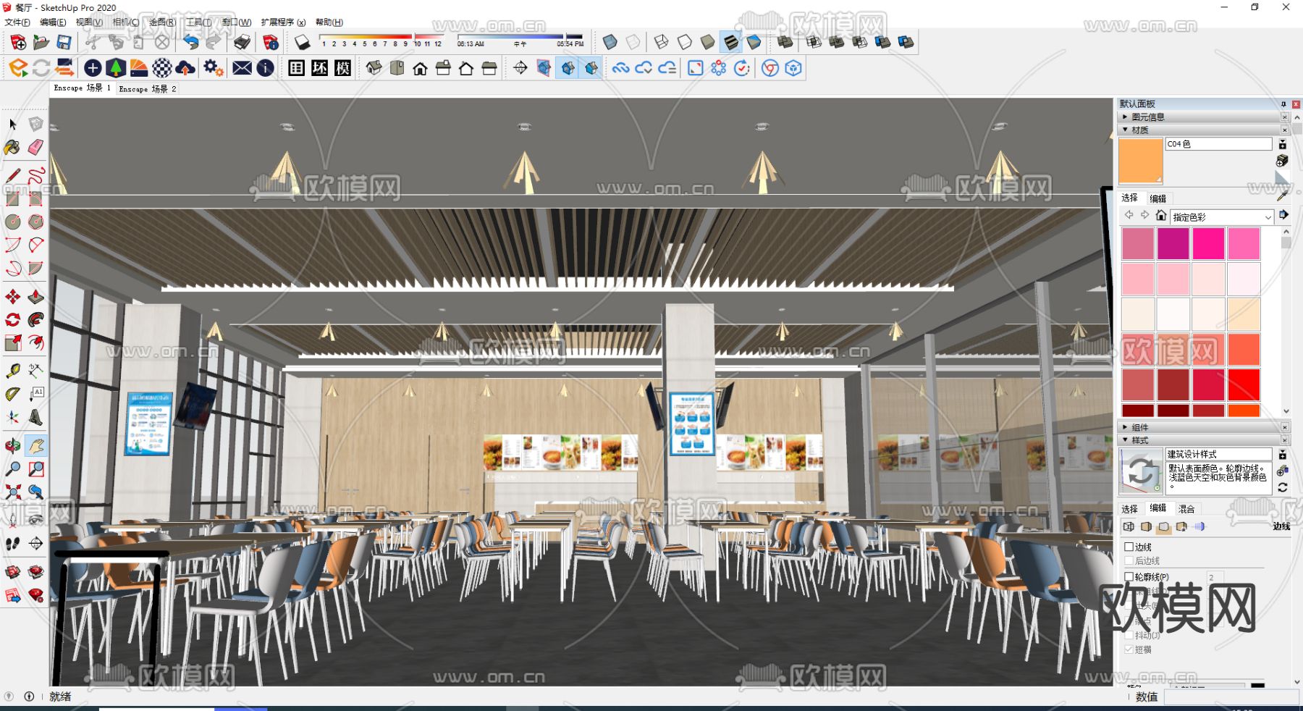
Task: Toggle Enscape live updates sync icon
Action: click(x=41, y=68)
